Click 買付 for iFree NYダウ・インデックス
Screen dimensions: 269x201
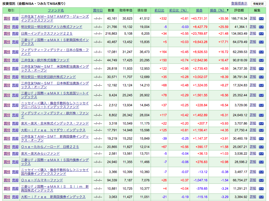coord(7,130)
